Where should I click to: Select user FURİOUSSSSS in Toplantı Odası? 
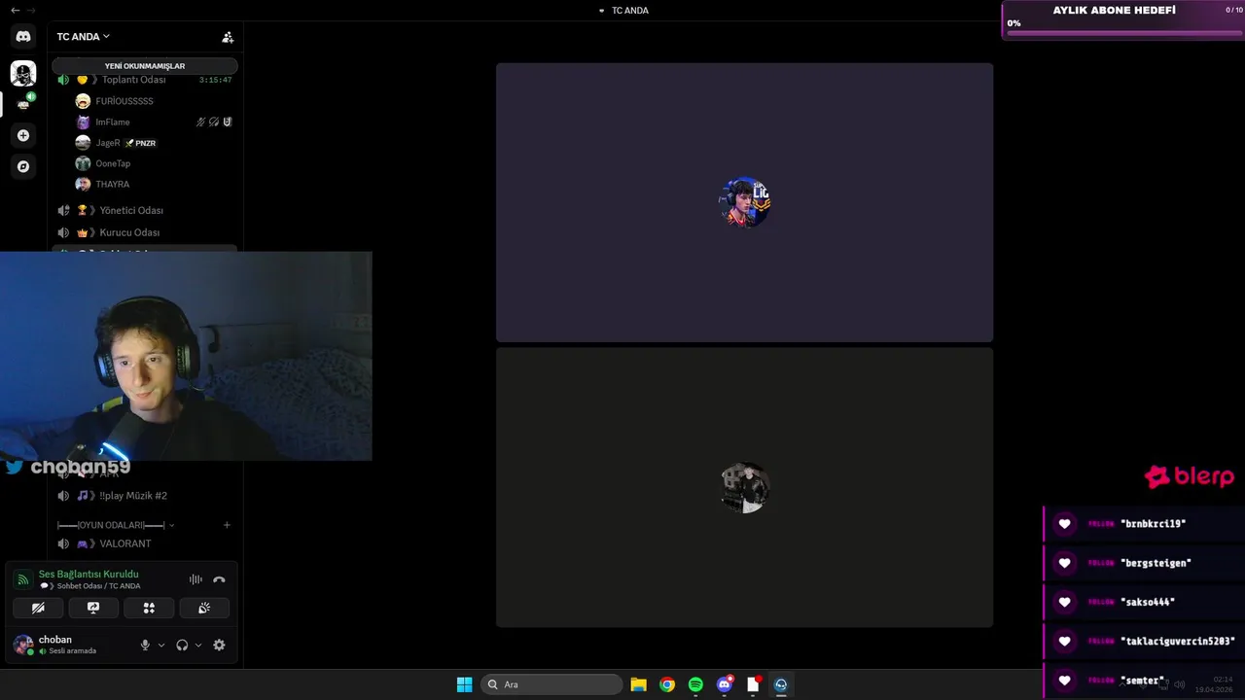pos(124,101)
